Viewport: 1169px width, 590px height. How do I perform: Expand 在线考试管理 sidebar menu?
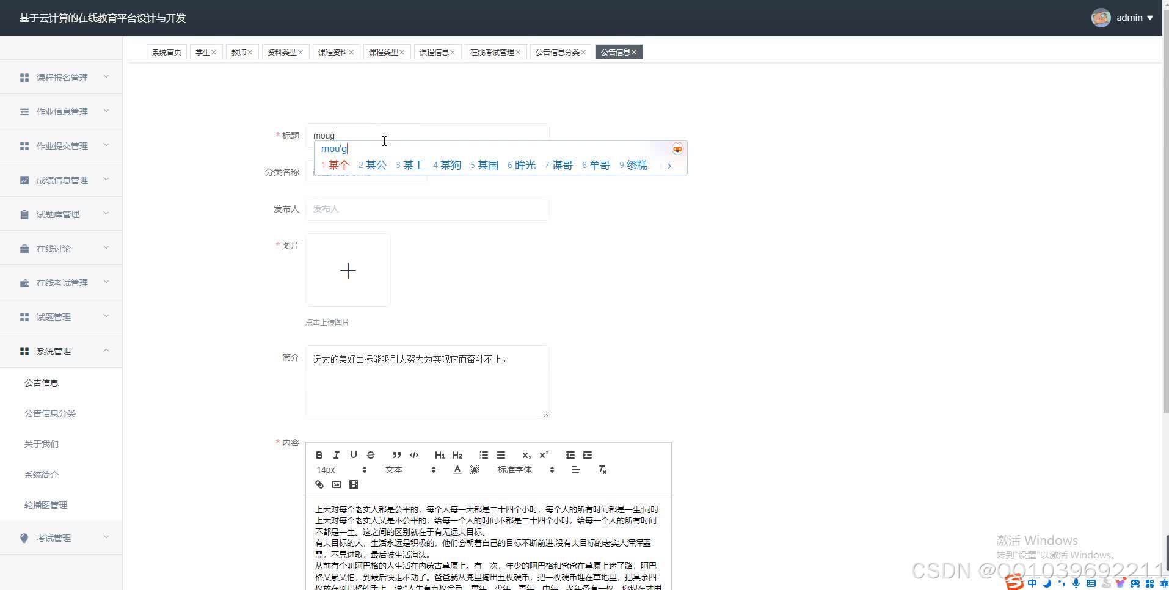(61, 283)
